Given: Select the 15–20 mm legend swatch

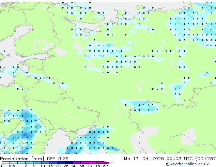Looking at the screenshot, I should (x=53, y=163).
